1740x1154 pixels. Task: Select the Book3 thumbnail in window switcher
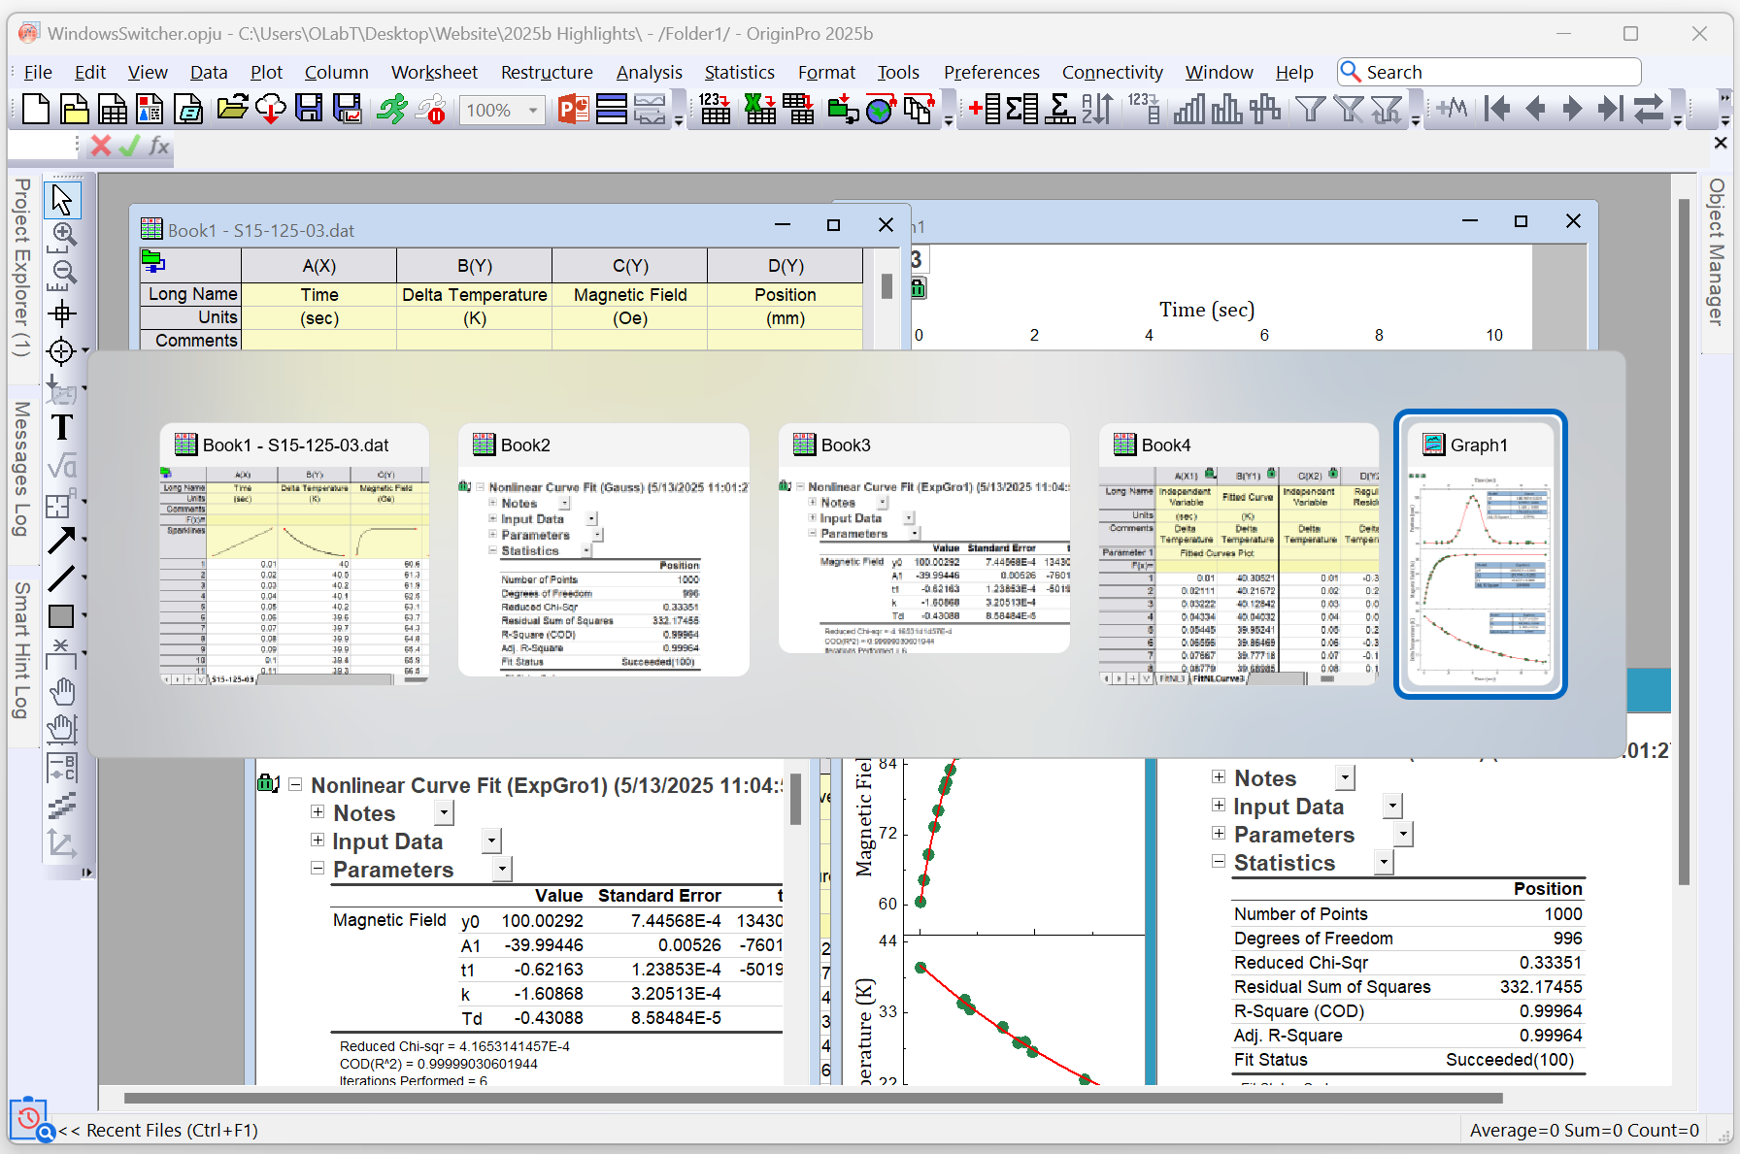click(923, 539)
